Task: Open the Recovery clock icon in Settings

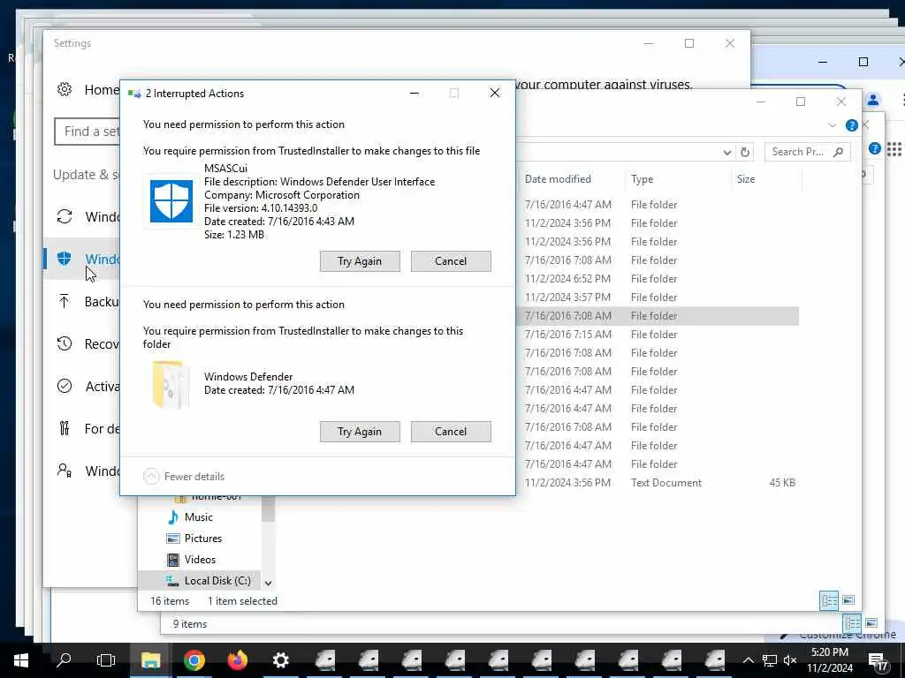Action: (65, 343)
